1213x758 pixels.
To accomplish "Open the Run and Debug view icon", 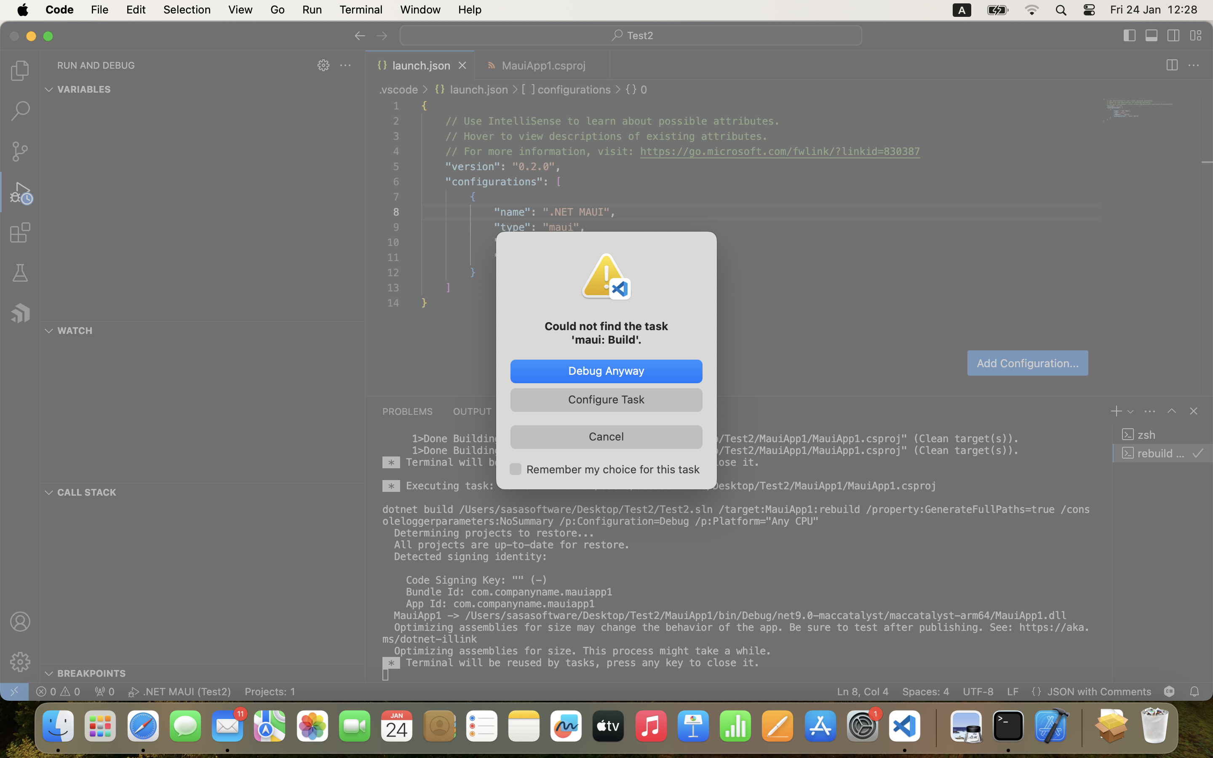I will [x=20, y=192].
